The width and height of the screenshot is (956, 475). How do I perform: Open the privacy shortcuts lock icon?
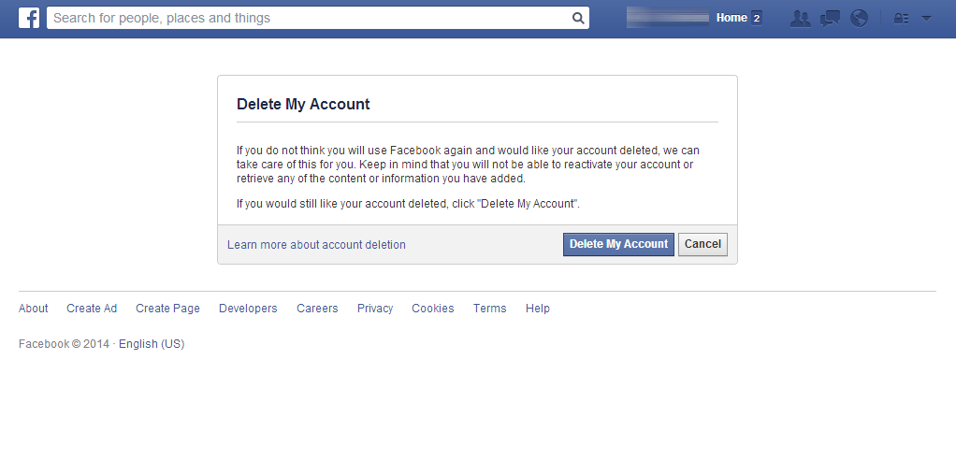coord(901,19)
